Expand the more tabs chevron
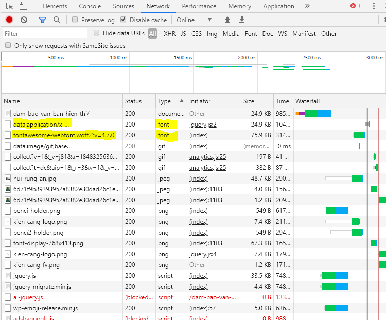Screen dimensions: 386x320 tap(307, 6)
